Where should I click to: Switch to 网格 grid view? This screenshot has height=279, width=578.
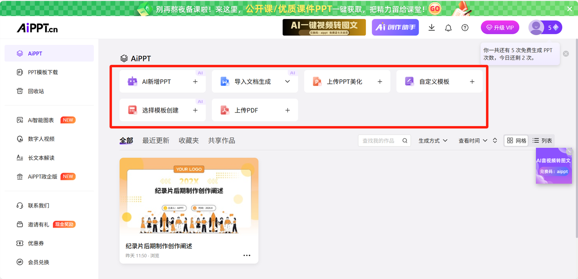[x=516, y=141]
